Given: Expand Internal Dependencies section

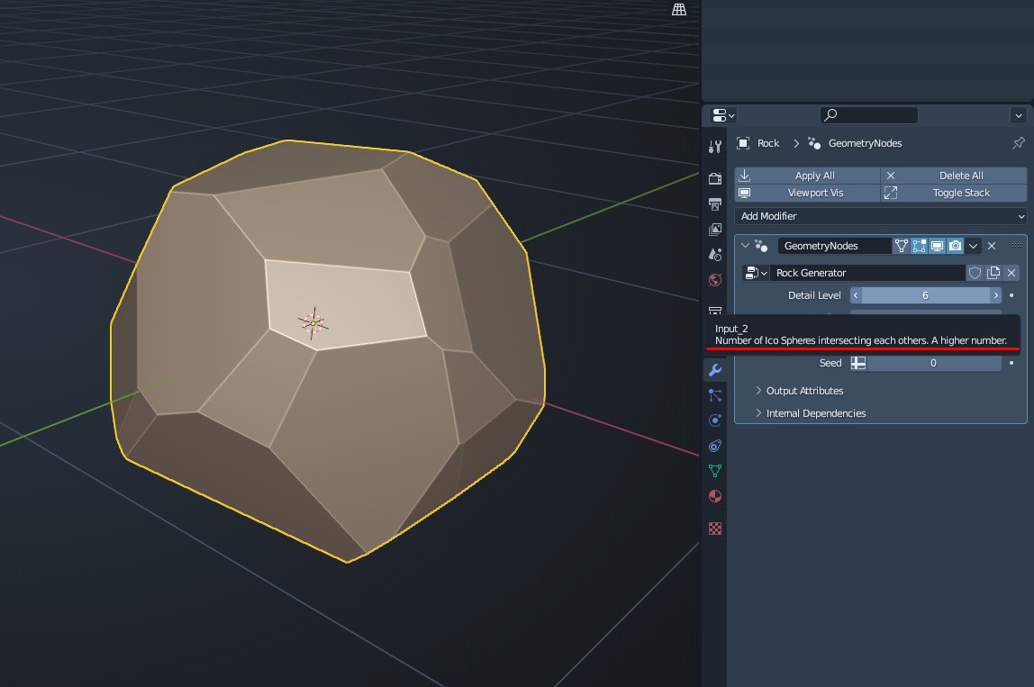Looking at the screenshot, I should [811, 413].
